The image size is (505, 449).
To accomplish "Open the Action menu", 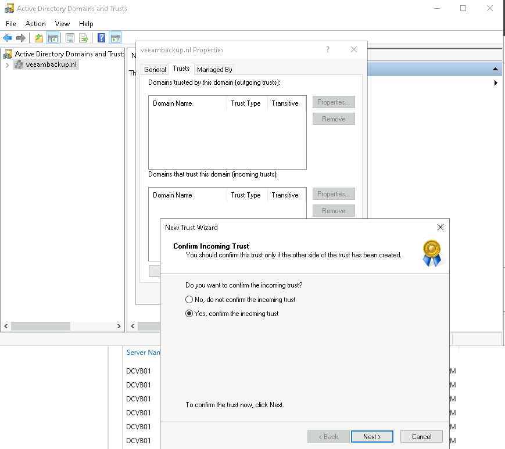I will tap(35, 24).
